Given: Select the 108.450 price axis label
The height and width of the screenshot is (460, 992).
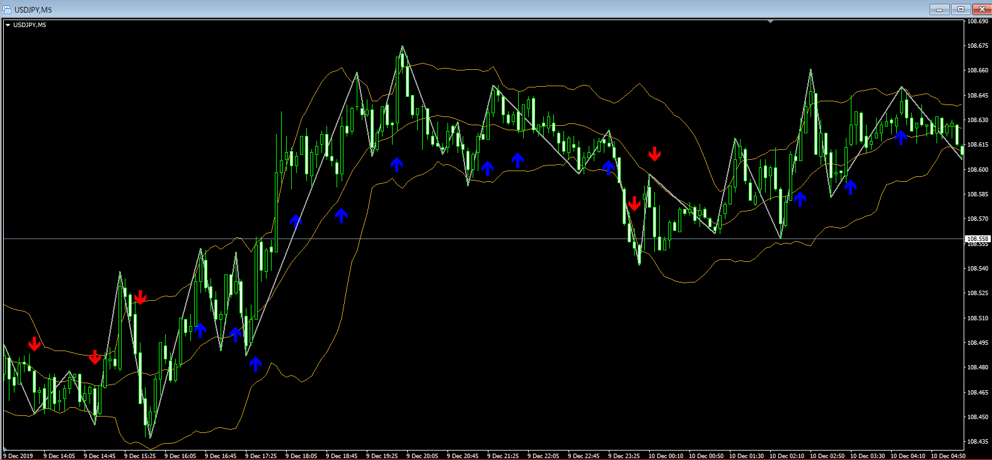Looking at the screenshot, I should (x=978, y=417).
